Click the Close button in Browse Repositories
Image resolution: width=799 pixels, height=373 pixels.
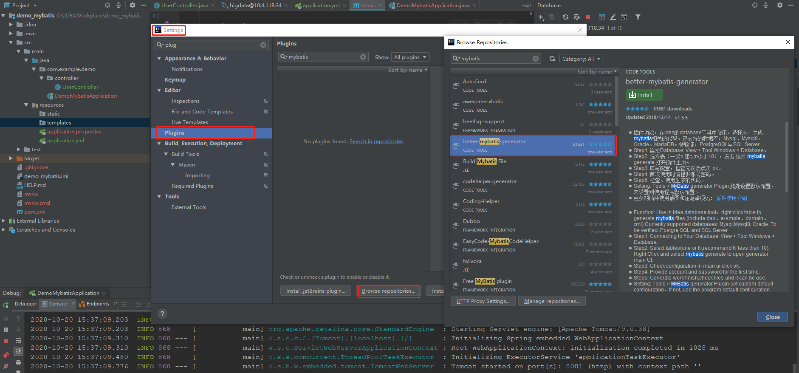pos(773,317)
